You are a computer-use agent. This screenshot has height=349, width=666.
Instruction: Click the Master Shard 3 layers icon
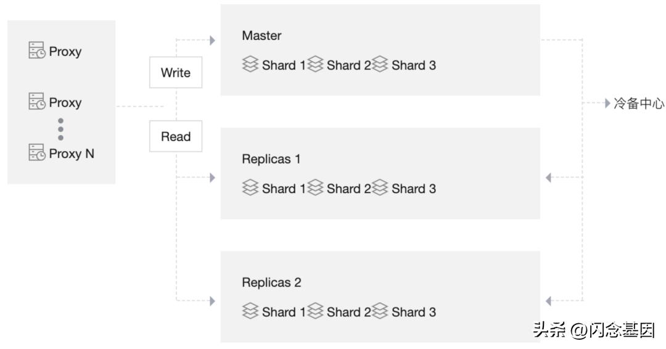tap(380, 65)
